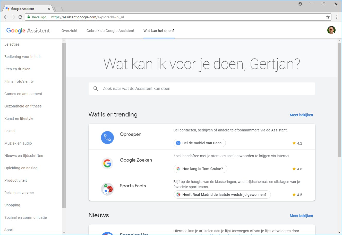Click the main page vertical scrollbar thumb

coord(340,100)
